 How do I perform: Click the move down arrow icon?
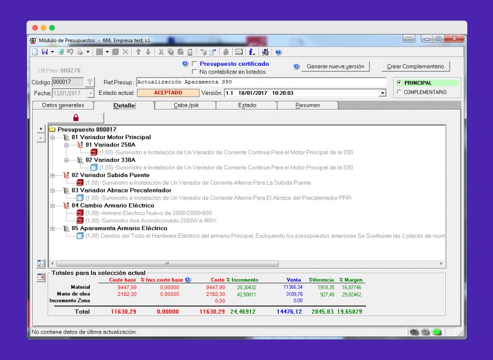(x=148, y=52)
